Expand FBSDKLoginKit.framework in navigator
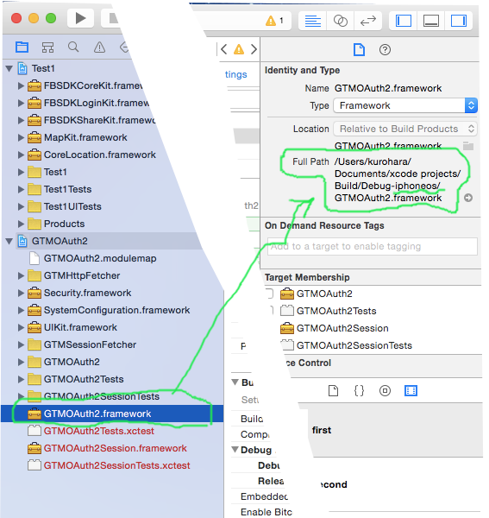 21,103
